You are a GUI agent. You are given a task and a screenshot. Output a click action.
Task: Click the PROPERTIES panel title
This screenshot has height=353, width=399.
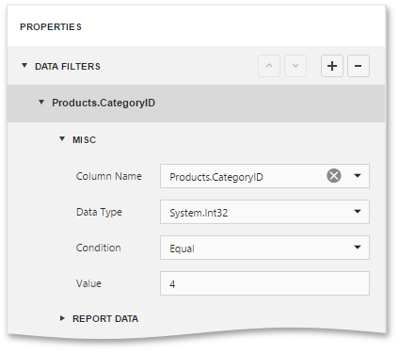pyautogui.click(x=51, y=27)
